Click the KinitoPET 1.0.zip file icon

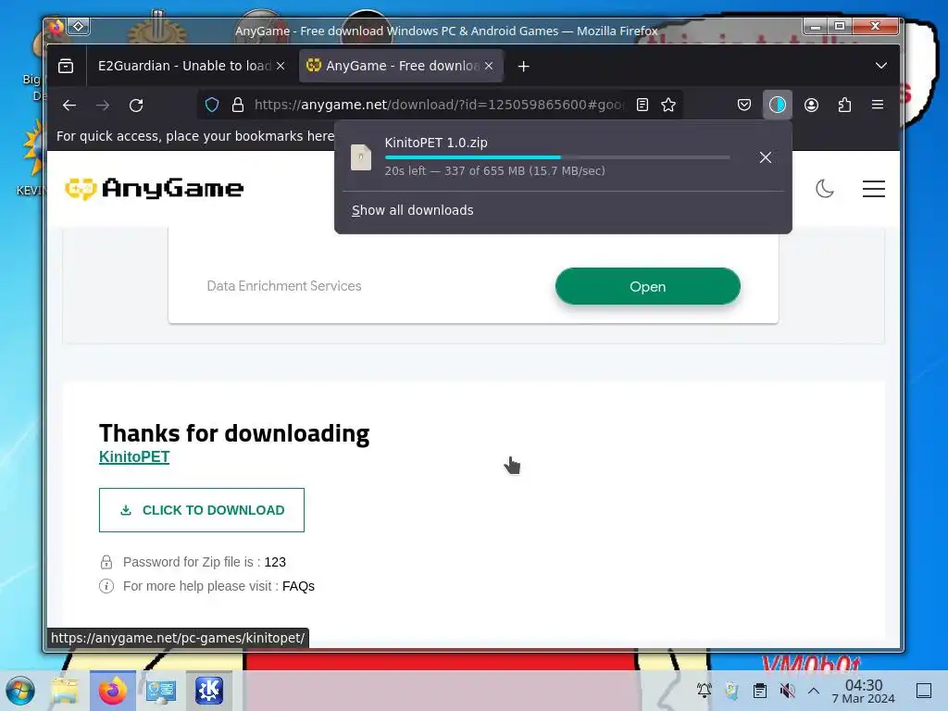click(361, 157)
